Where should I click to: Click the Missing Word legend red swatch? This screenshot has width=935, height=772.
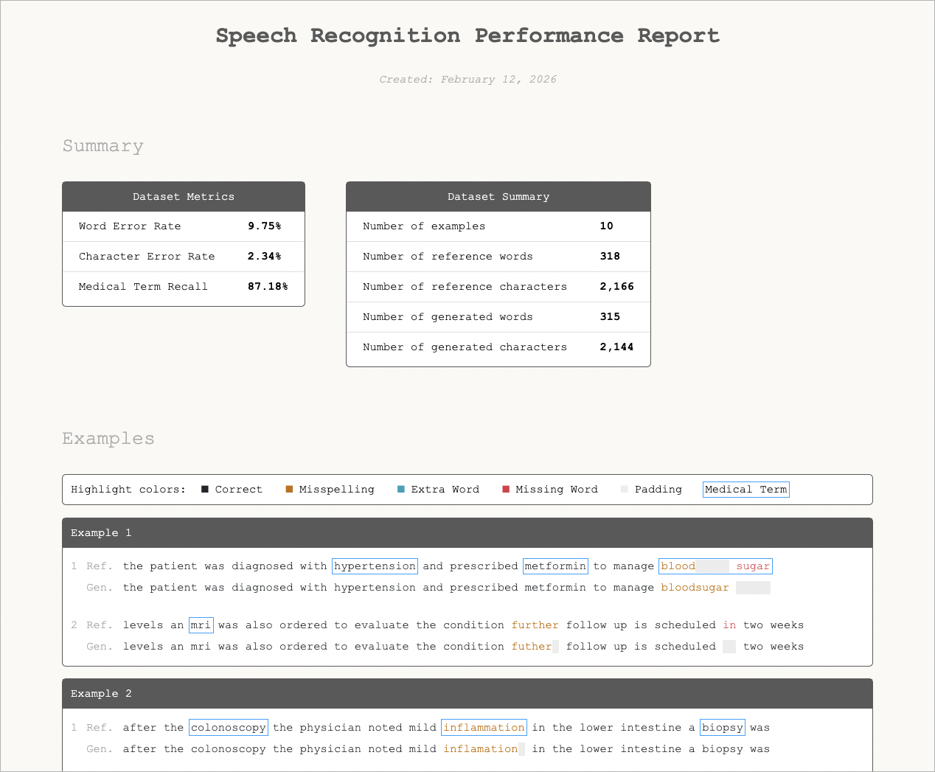tap(506, 490)
